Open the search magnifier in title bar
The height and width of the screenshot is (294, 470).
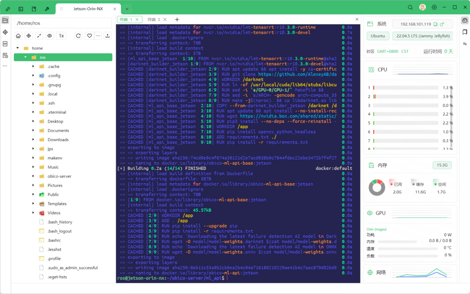click(x=410, y=8)
